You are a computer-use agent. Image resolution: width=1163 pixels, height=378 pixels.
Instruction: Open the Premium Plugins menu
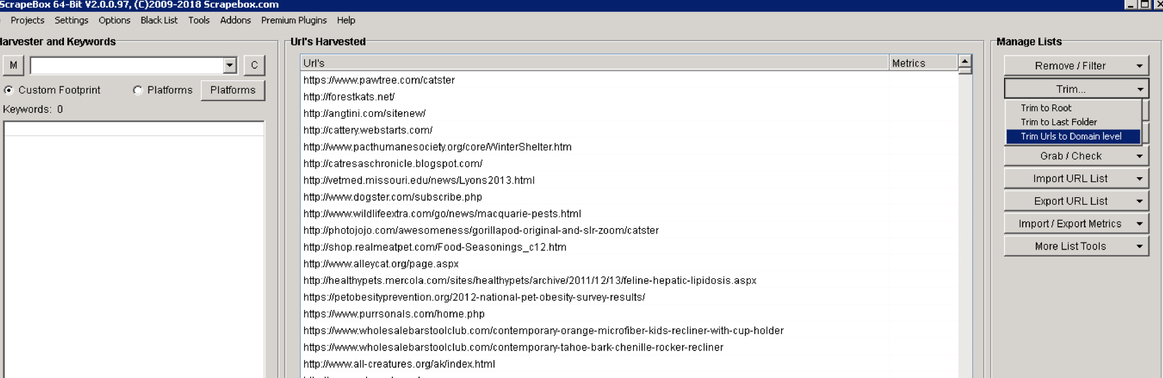(x=294, y=21)
